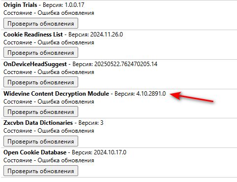Click the status line under Origin Trials
The image size is (237, 182).
point(49,13)
